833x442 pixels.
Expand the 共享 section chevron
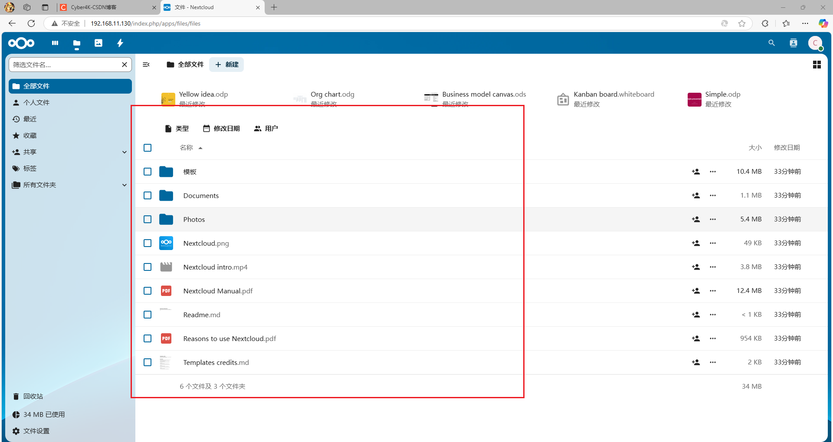pos(125,152)
